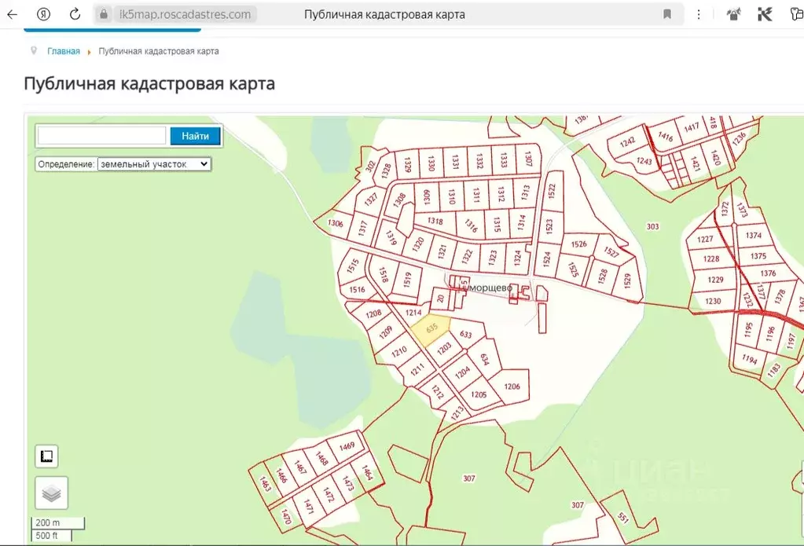Click the address bar URL

(185, 14)
